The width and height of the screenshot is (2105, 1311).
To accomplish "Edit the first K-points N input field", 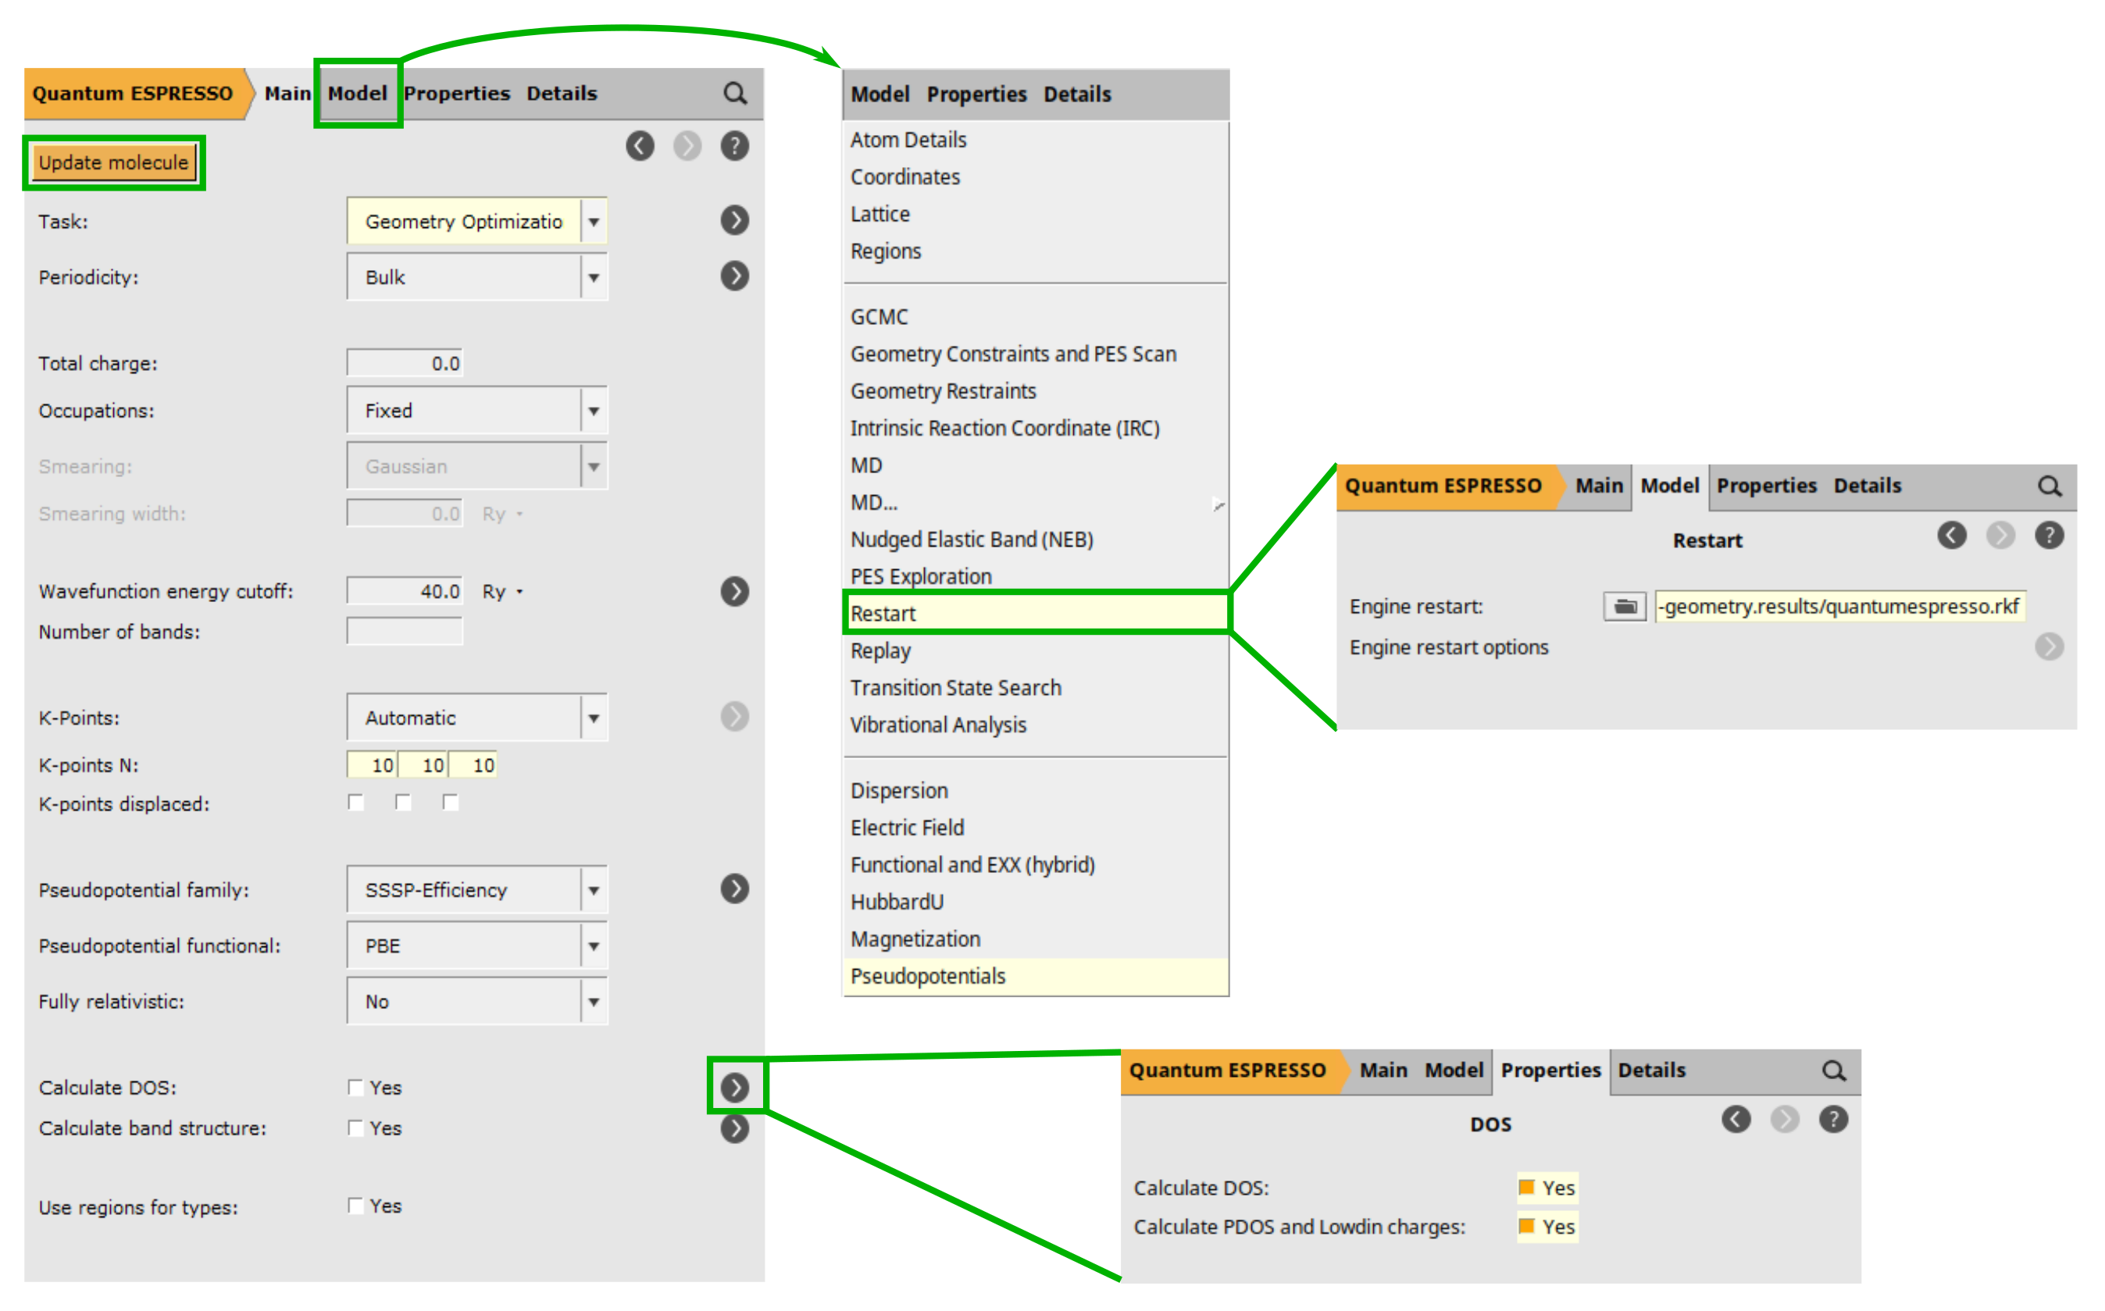I will 372,764.
